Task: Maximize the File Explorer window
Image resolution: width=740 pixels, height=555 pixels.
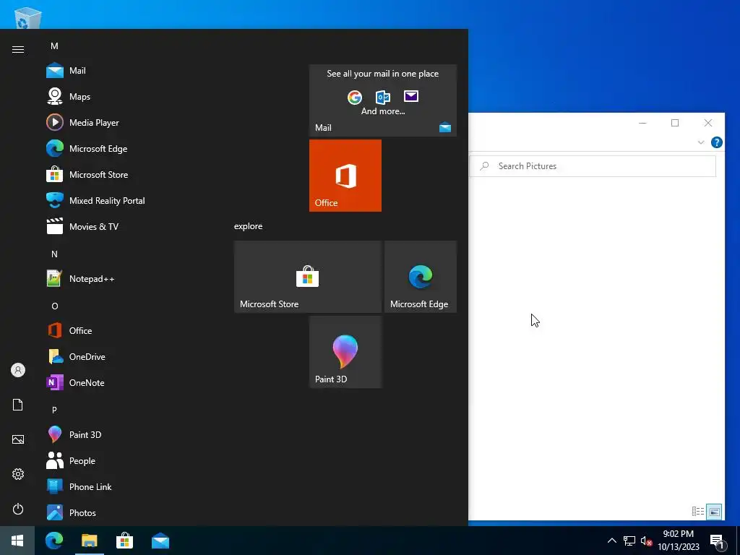Action: [675, 123]
